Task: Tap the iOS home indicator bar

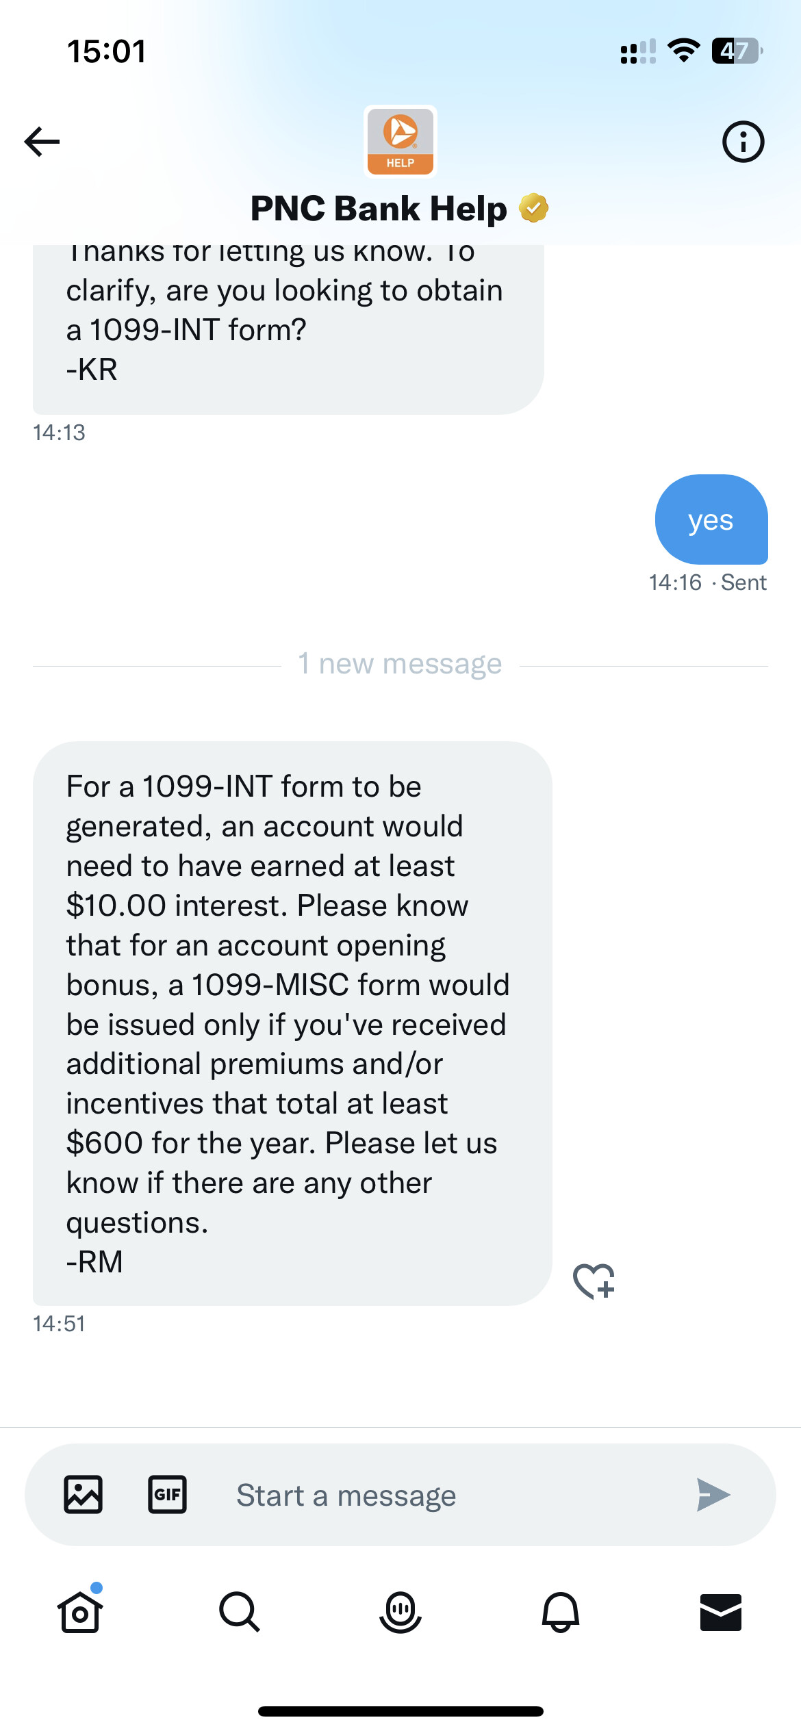Action: [x=400, y=1711]
